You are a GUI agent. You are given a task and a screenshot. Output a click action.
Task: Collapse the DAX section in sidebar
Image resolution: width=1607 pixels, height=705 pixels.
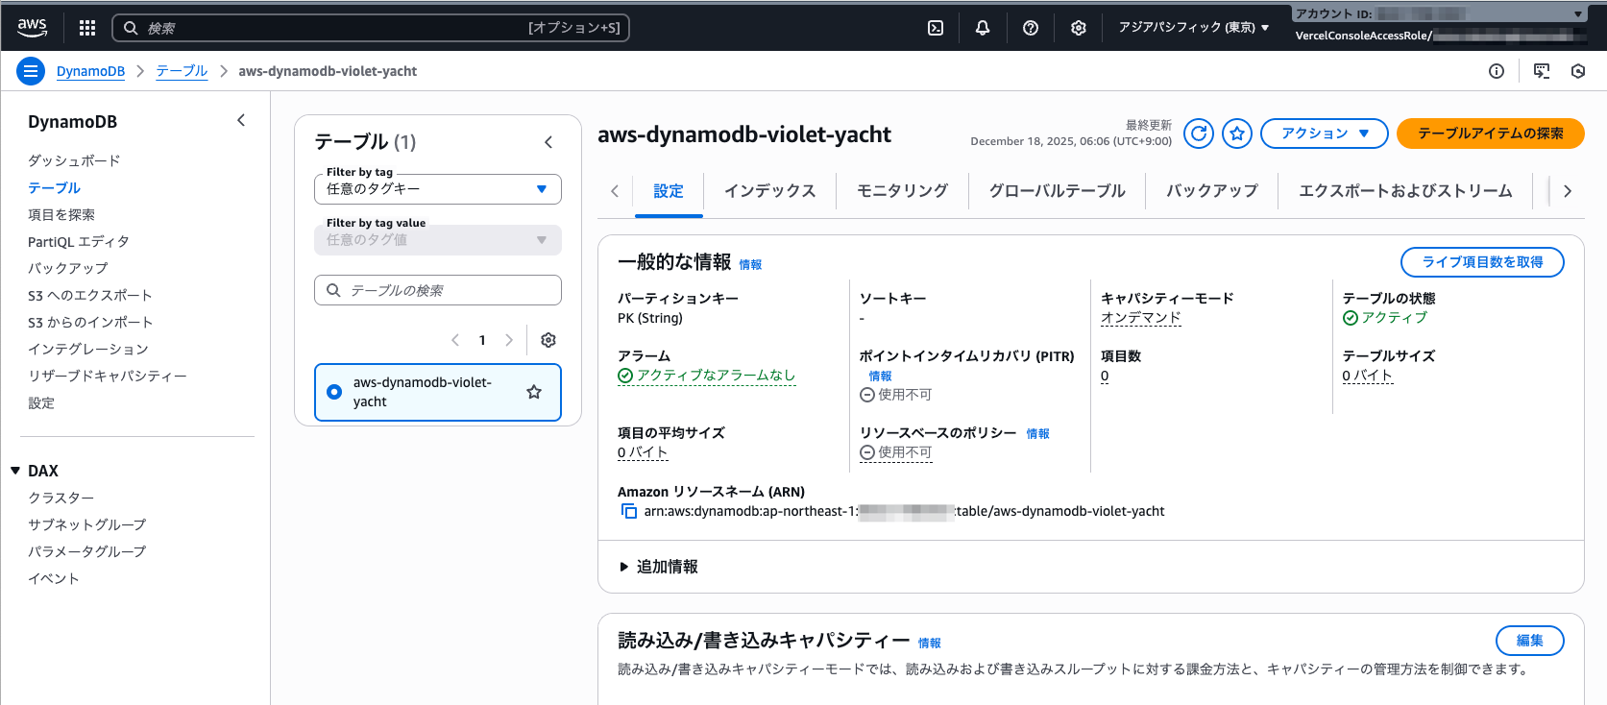[x=15, y=471]
